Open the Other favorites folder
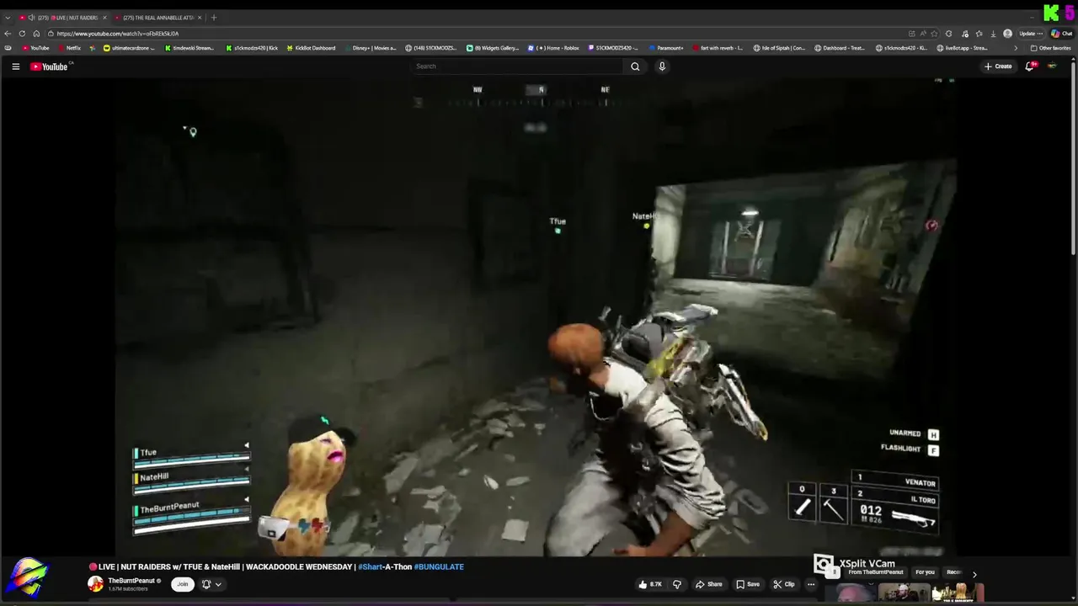Image resolution: width=1078 pixels, height=606 pixels. click(1050, 48)
